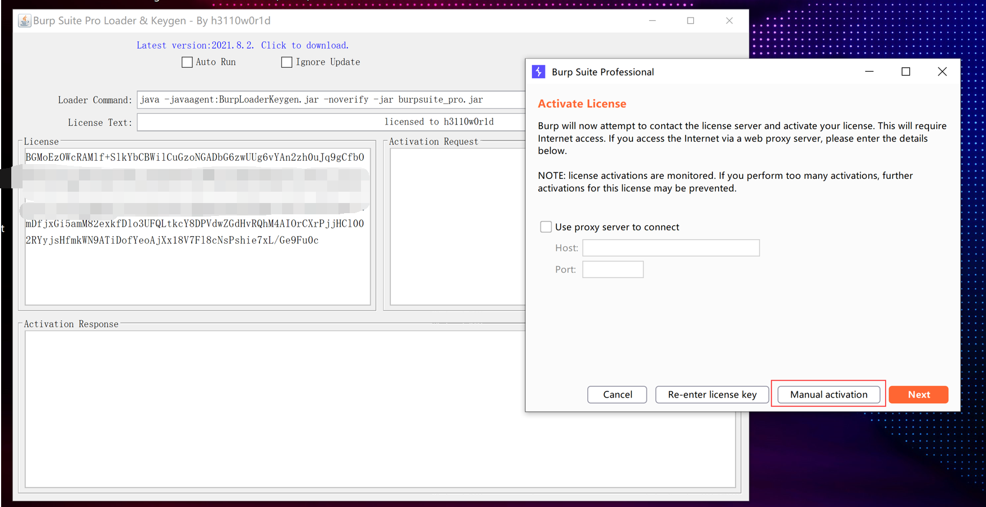The height and width of the screenshot is (507, 986).
Task: Click the 'NOTE: license activations are monitored' paragraph
Action: click(725, 182)
